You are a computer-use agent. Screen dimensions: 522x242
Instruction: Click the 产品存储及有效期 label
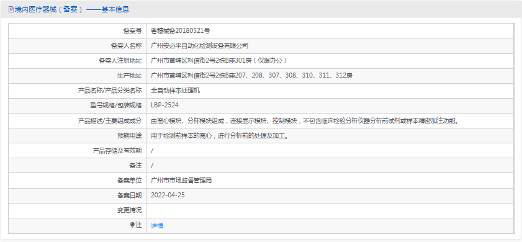[117, 150]
